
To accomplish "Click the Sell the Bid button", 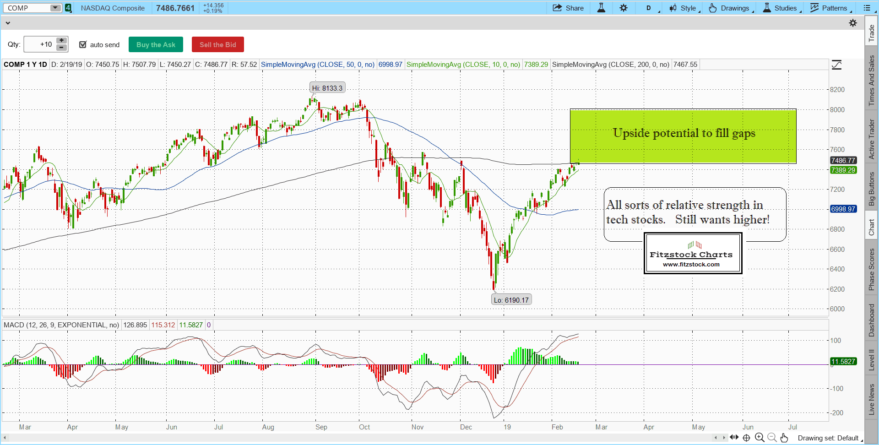I will tap(217, 44).
